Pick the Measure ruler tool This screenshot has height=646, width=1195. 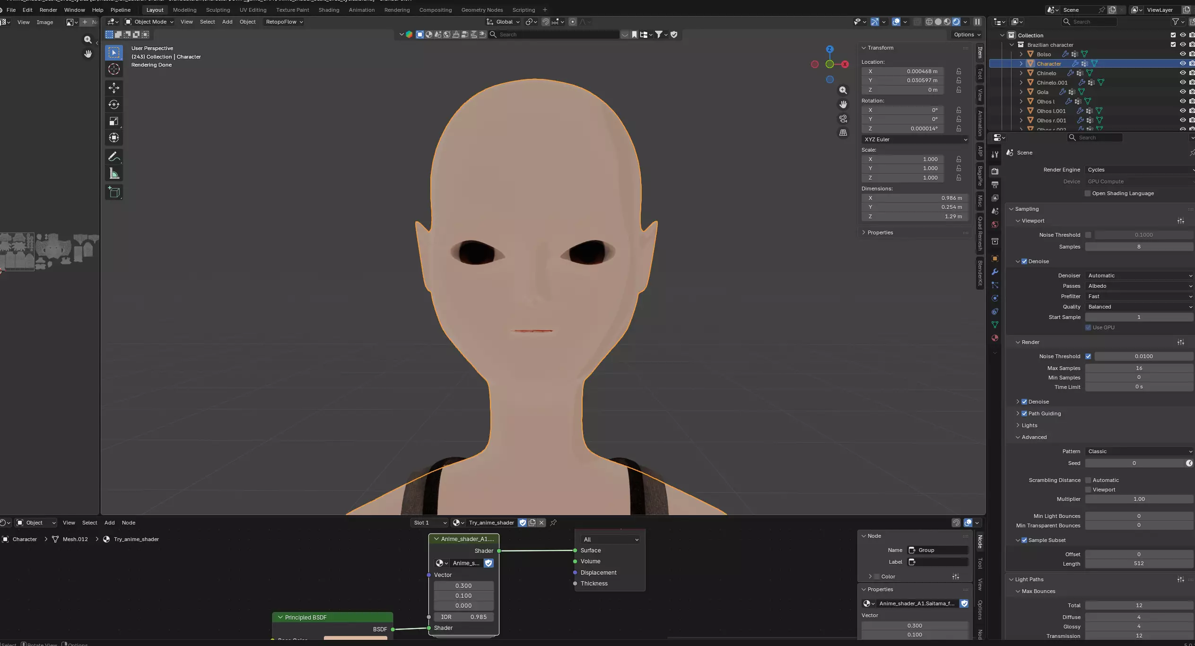point(114,173)
